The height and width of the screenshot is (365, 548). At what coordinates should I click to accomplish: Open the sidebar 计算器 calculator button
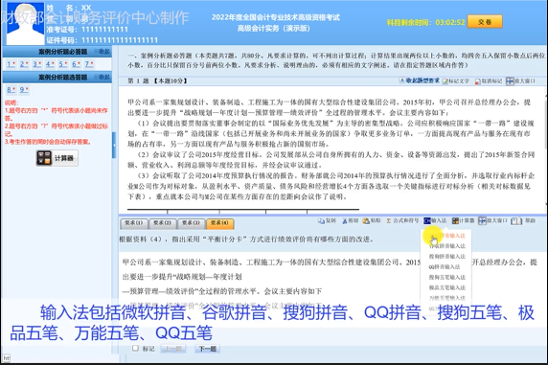[x=57, y=158]
